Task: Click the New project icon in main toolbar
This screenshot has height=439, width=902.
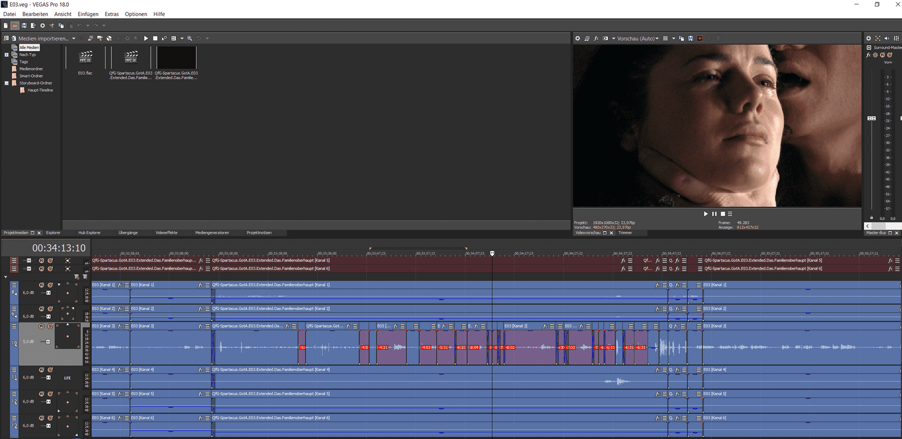Action: pos(6,25)
